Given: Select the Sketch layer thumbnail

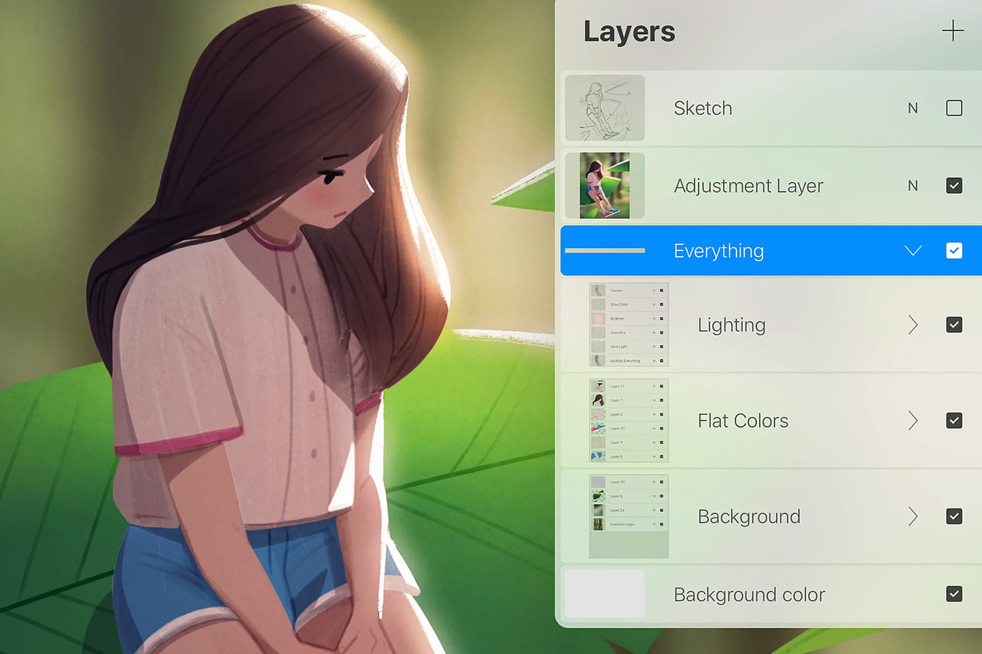Looking at the screenshot, I should (x=605, y=108).
